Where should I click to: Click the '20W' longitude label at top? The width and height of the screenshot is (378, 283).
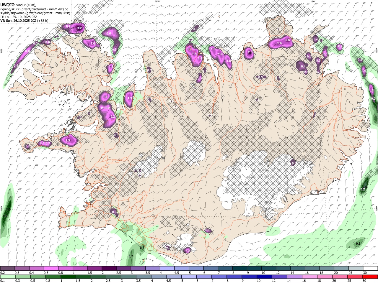[x=157, y=1]
